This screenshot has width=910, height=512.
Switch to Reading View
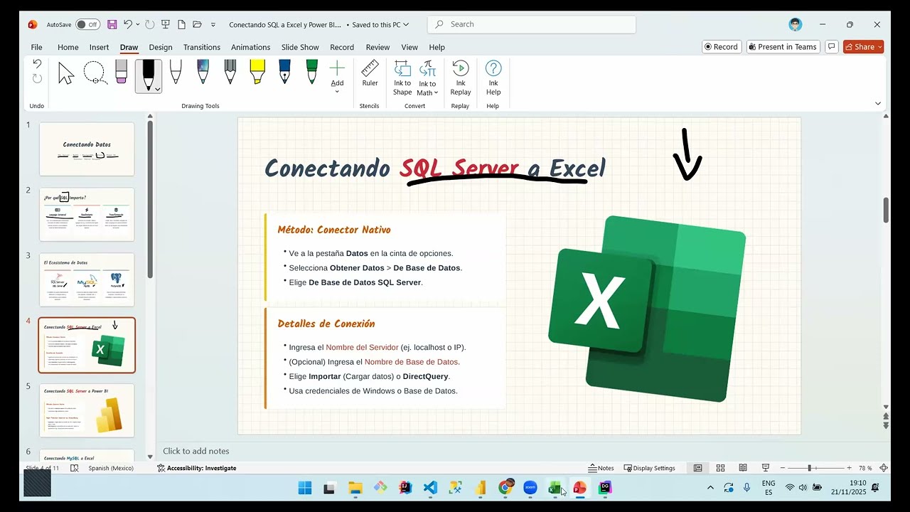pyautogui.click(x=743, y=468)
